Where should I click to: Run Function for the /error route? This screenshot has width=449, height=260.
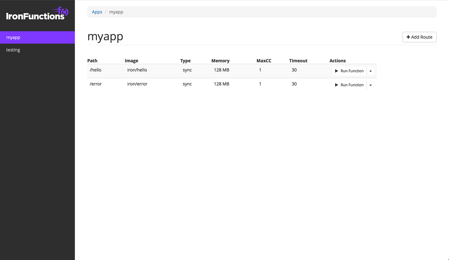point(349,85)
